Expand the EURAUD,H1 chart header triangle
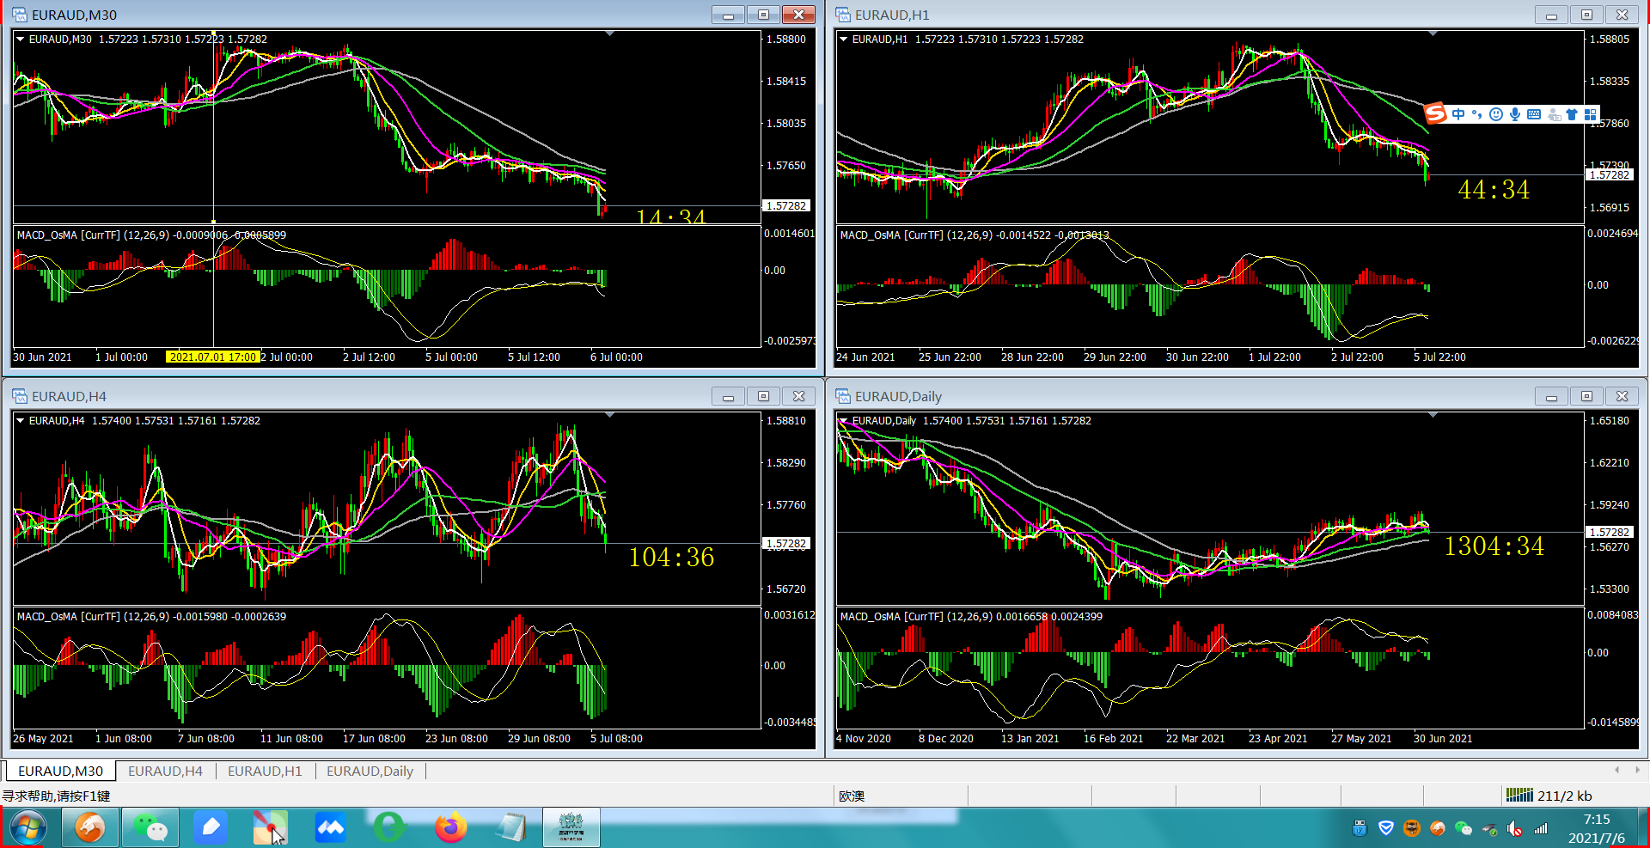 click(x=843, y=39)
